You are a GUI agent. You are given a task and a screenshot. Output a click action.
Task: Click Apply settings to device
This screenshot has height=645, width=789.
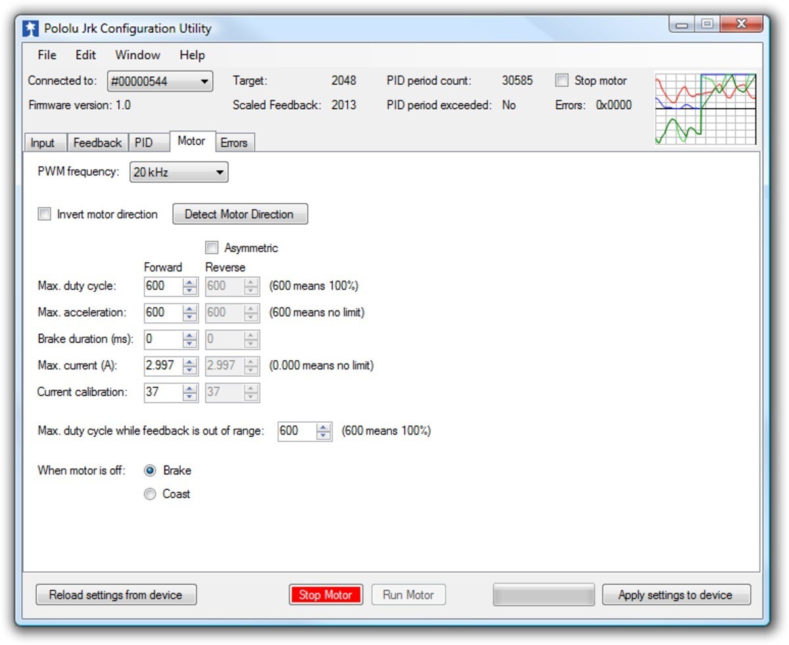click(x=676, y=595)
